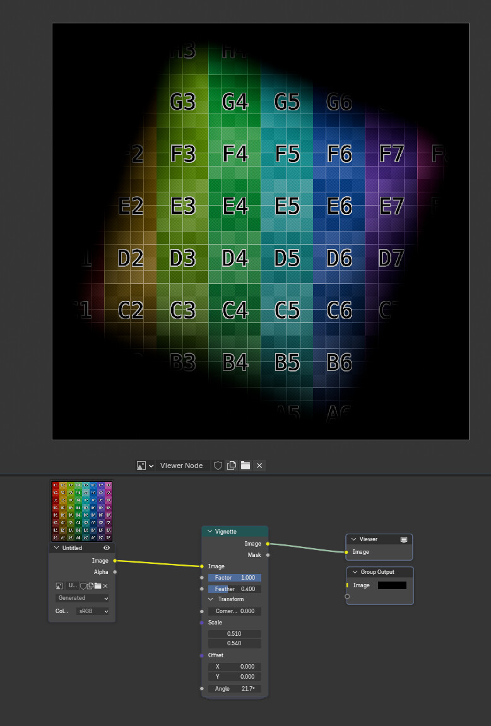This screenshot has width=491, height=726.
Task: Toggle preview eye on the Untitled node
Action: pyautogui.click(x=107, y=547)
